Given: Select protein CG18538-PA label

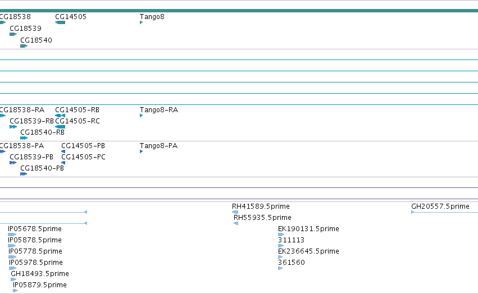Looking at the screenshot, I should click(22, 146).
